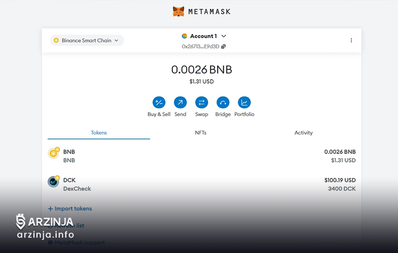Open the BNB token row balance
Image resolution: width=398 pixels, height=253 pixels.
[x=340, y=156]
